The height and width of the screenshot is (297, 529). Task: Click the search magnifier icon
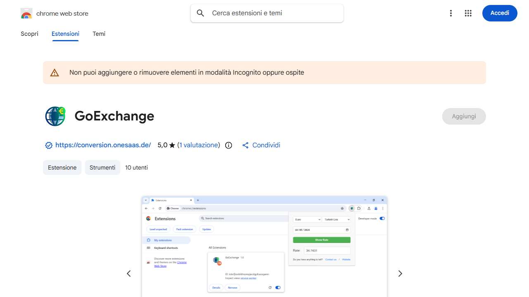[x=200, y=13]
